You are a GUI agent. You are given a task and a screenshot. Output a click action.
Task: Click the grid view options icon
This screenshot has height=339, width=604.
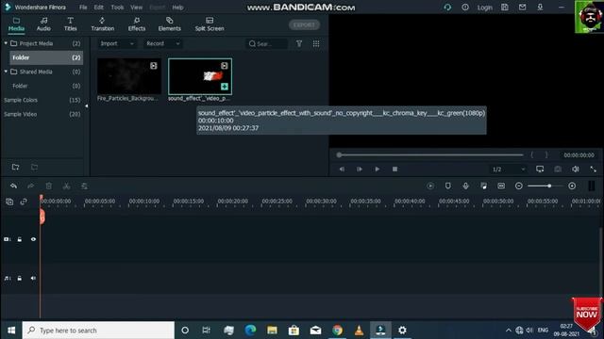pyautogui.click(x=316, y=44)
